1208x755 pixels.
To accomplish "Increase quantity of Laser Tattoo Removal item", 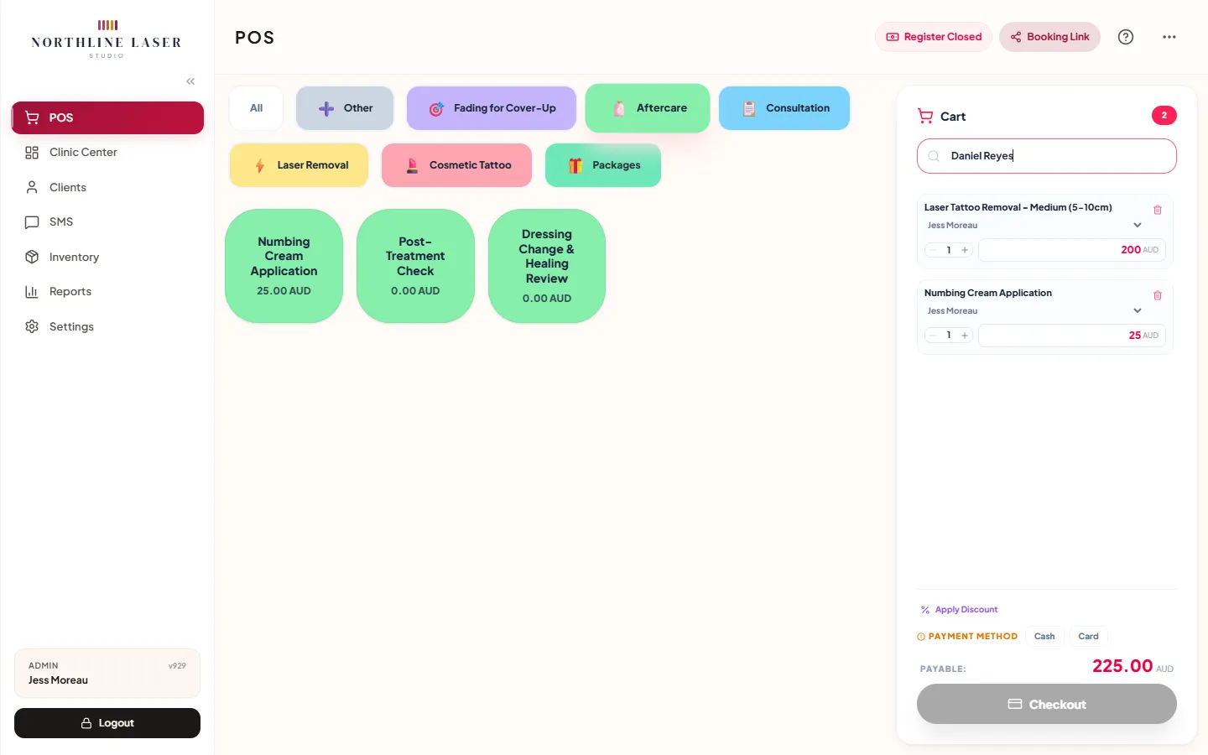I will (965, 250).
